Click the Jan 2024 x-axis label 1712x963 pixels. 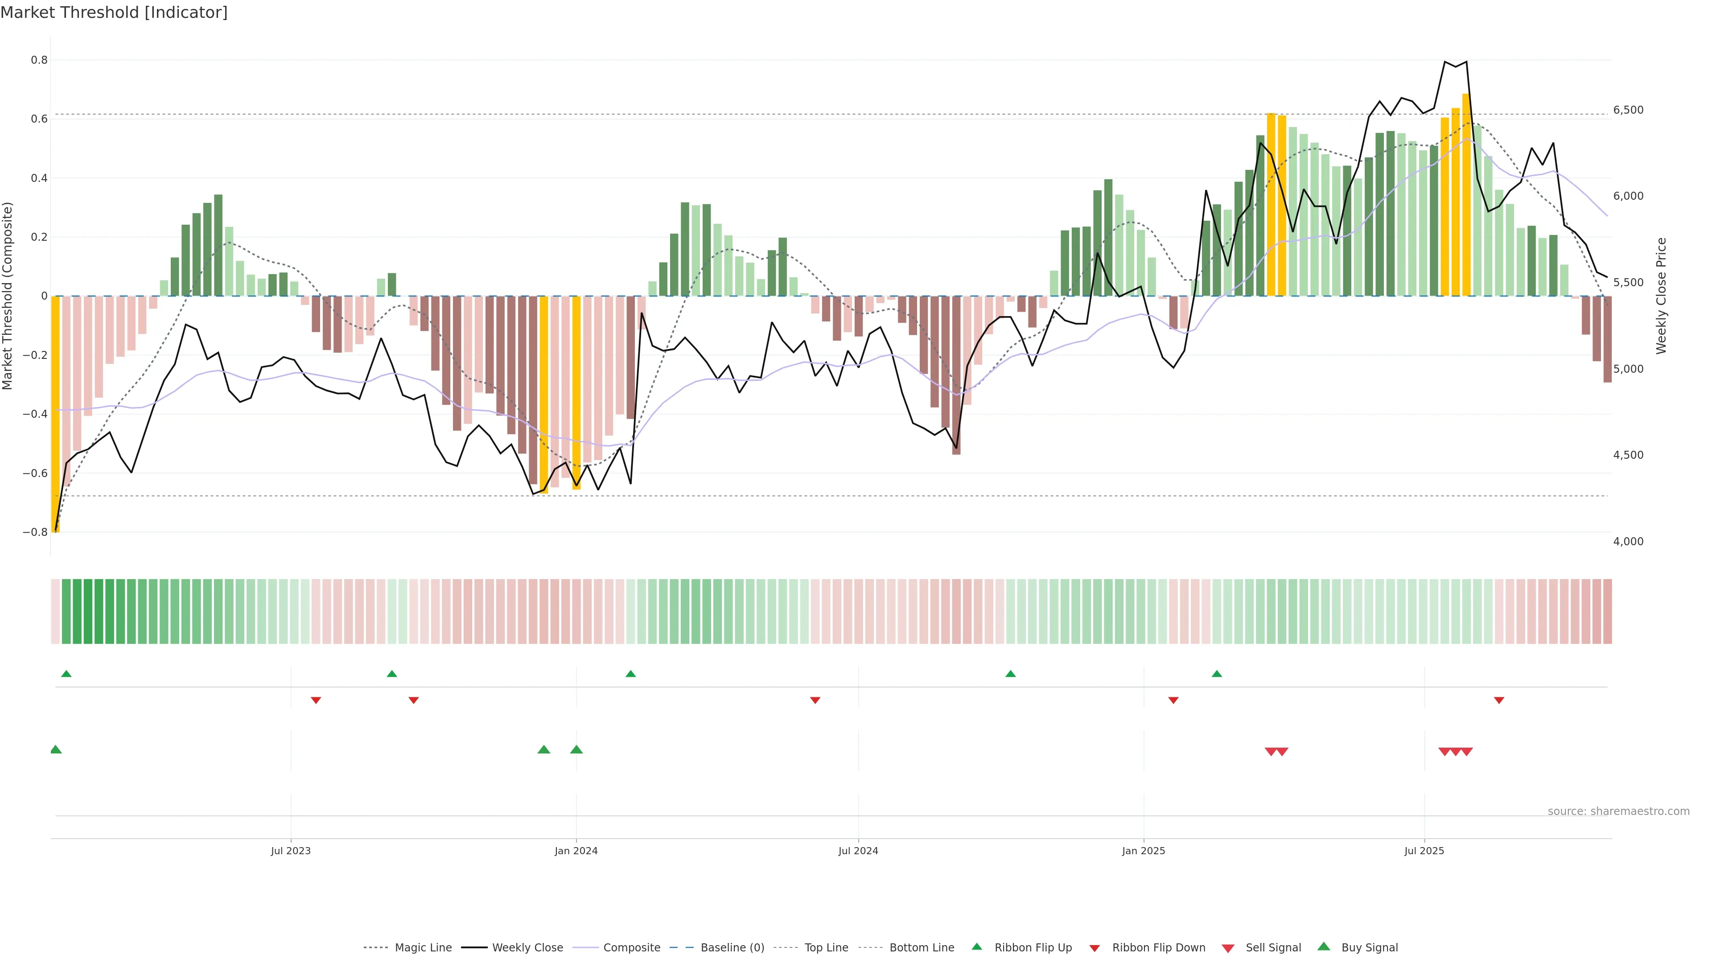coord(576,851)
